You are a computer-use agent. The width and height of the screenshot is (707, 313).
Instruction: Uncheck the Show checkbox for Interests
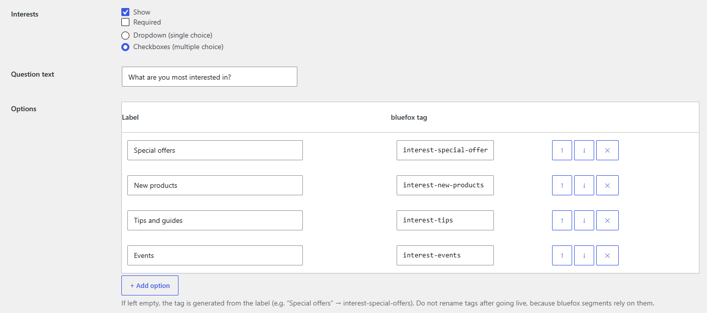coord(125,12)
